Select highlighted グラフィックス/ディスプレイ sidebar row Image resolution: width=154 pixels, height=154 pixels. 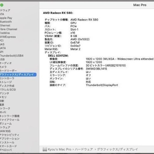pyautogui.click(x=18, y=75)
